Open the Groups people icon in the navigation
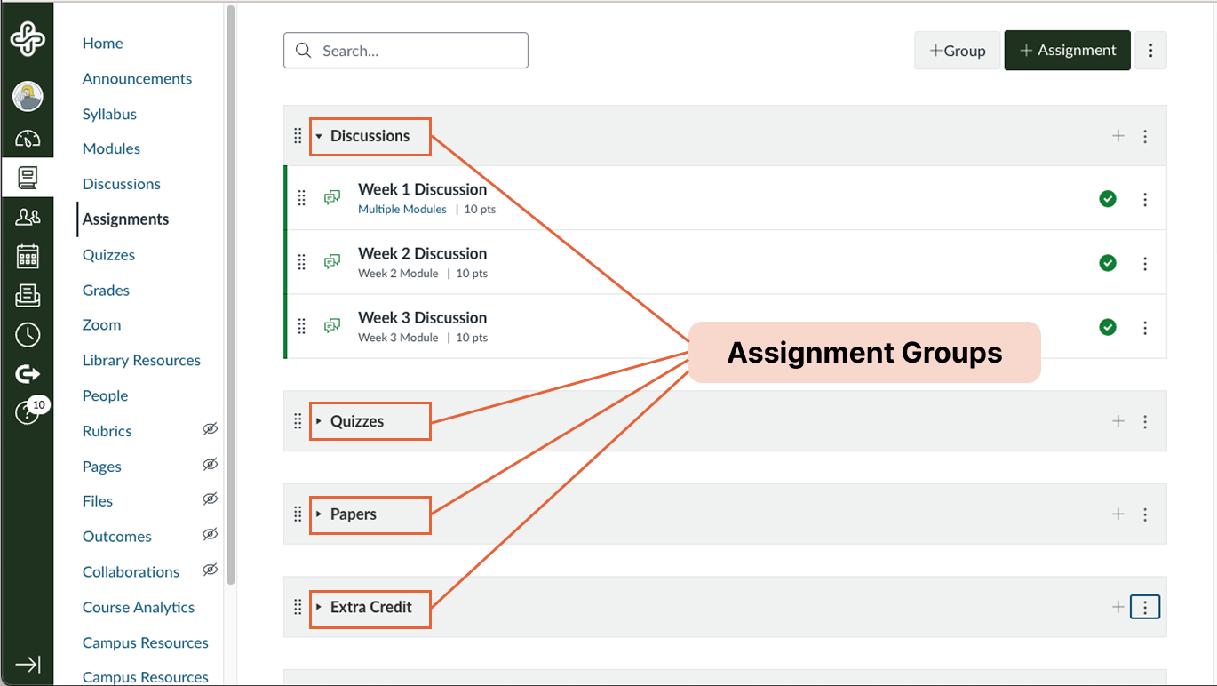The width and height of the screenshot is (1217, 686). tap(28, 216)
